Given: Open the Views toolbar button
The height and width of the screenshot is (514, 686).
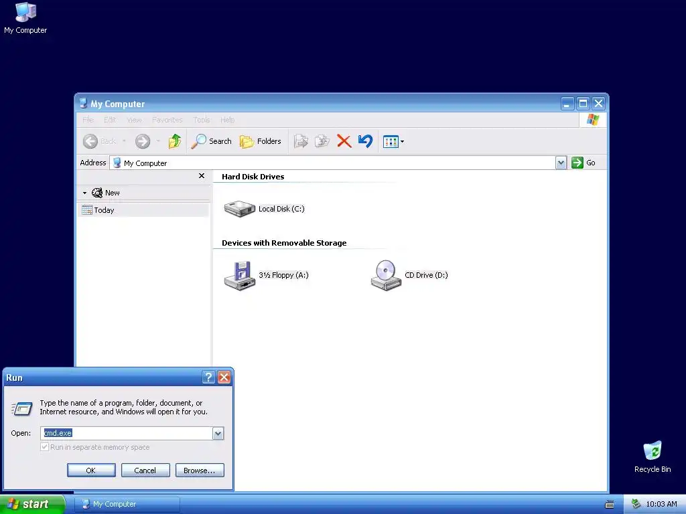Looking at the screenshot, I should coord(393,141).
